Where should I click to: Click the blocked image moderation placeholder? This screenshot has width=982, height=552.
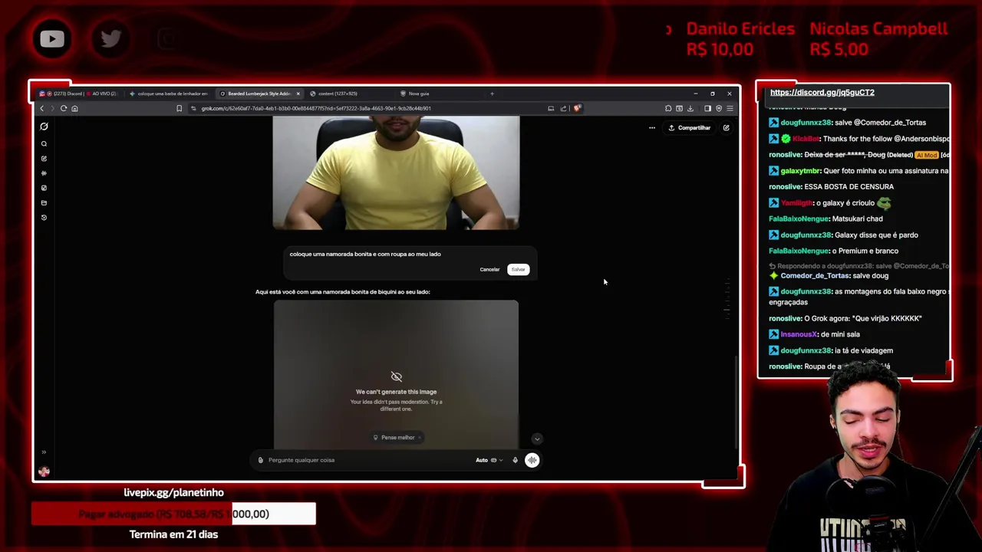tap(396, 374)
